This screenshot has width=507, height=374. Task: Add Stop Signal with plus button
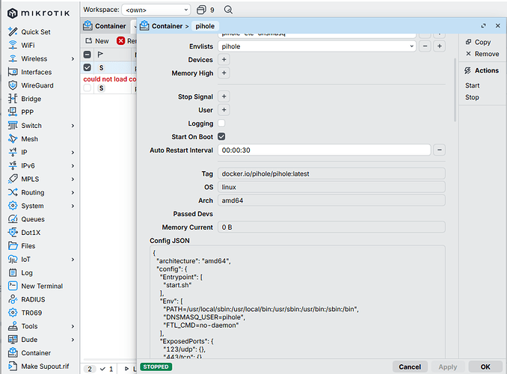pos(224,96)
